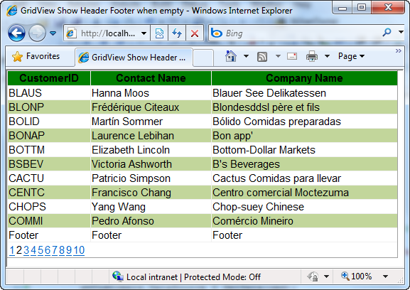410x290 pixels.
Task: Click the Read Mail envelope icon
Action: coord(292,56)
